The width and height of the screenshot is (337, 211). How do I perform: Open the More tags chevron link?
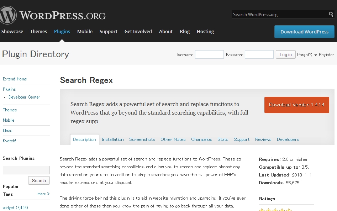point(43,194)
